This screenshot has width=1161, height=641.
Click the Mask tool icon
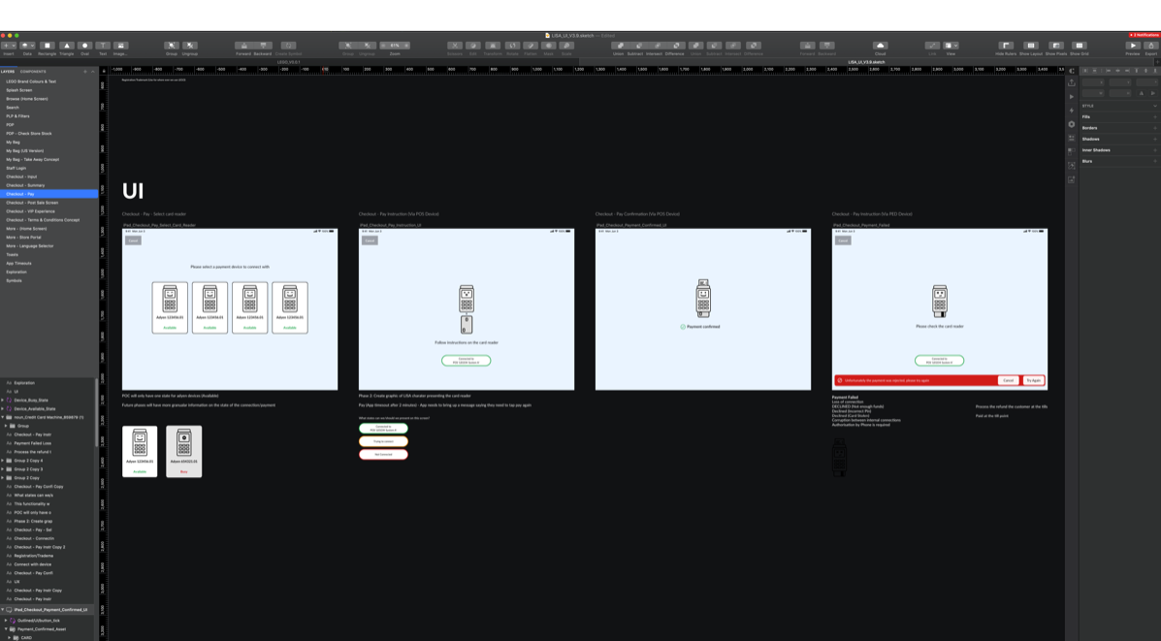[549, 46]
